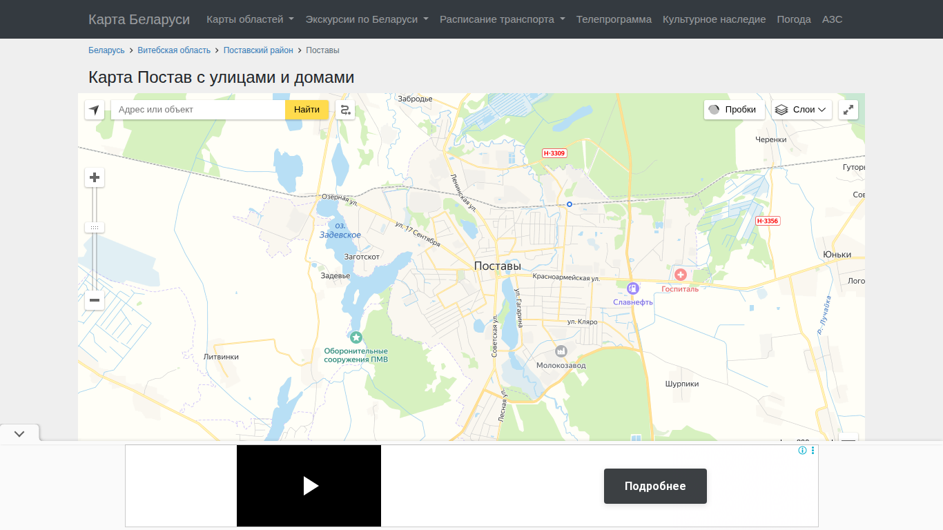Zoom in with the plus button

95,177
